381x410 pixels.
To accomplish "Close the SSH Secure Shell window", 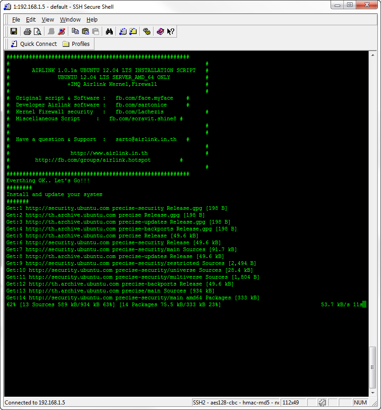I will click(x=367, y=5).
